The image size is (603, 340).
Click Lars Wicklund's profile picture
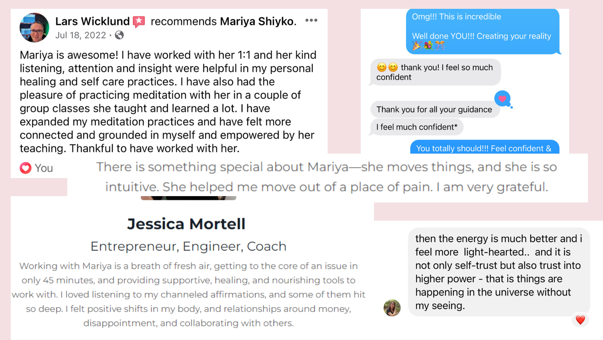tap(34, 28)
